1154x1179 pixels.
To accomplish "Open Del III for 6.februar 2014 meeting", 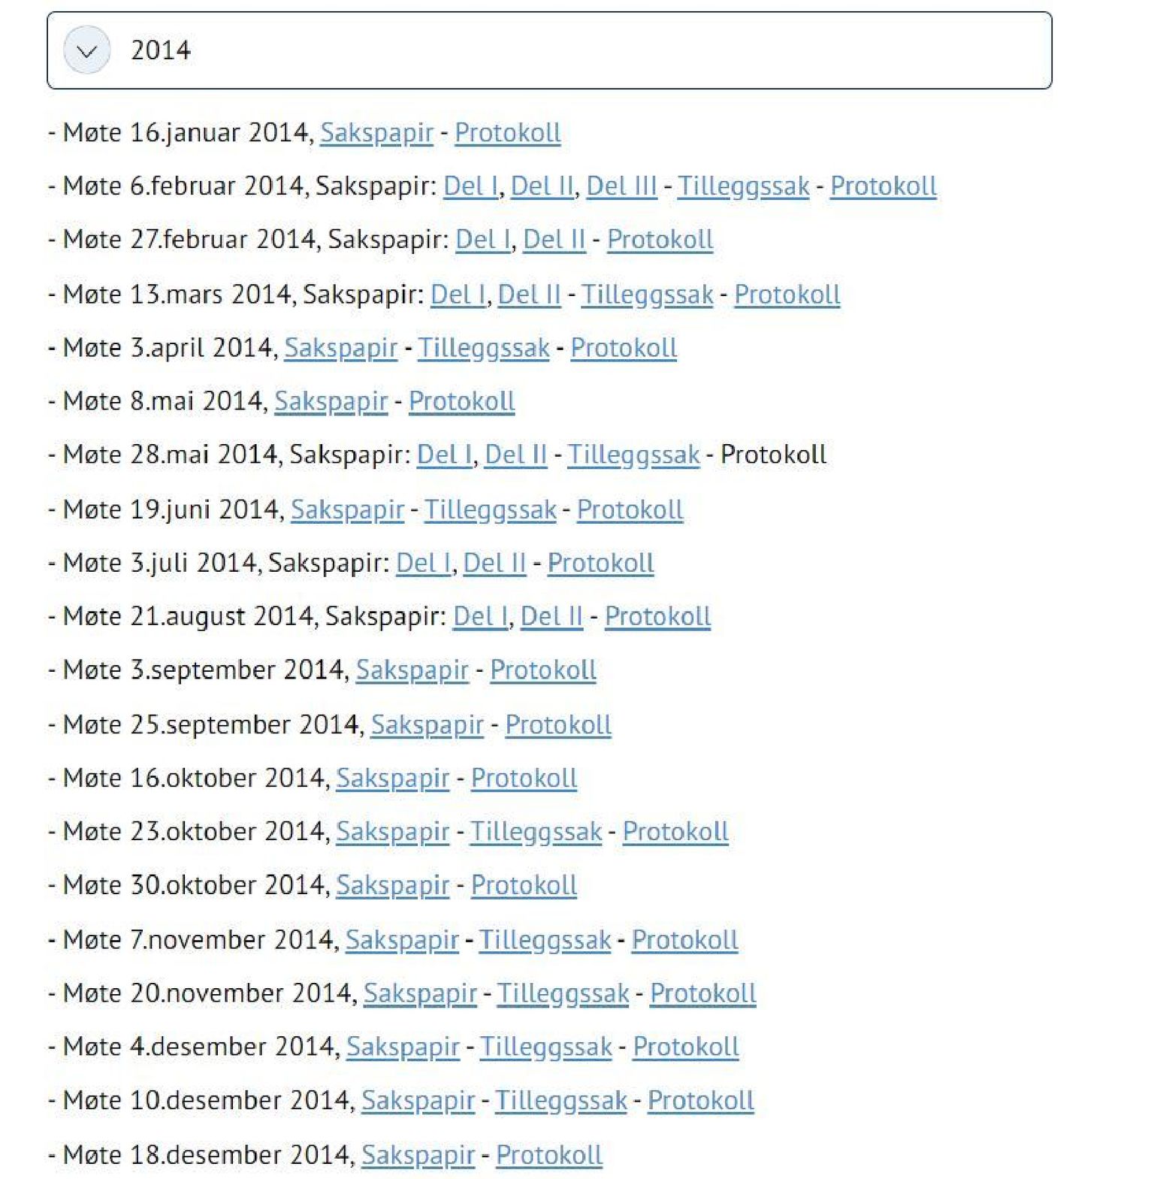I will 621,186.
